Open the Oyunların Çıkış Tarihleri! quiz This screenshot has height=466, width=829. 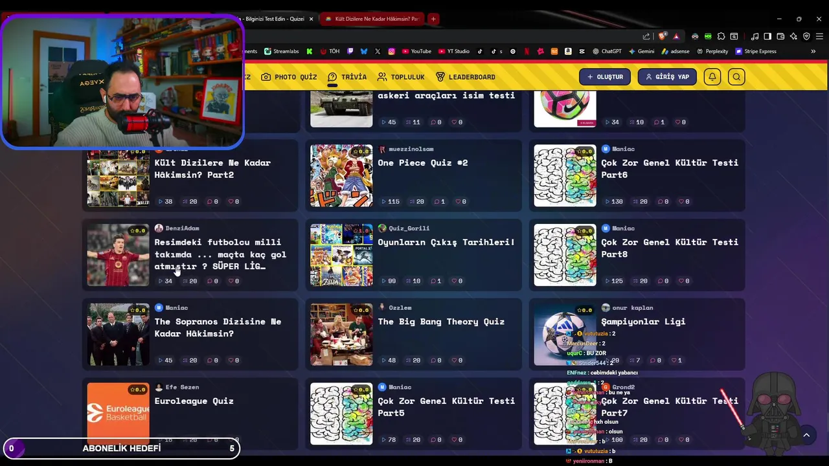point(446,242)
